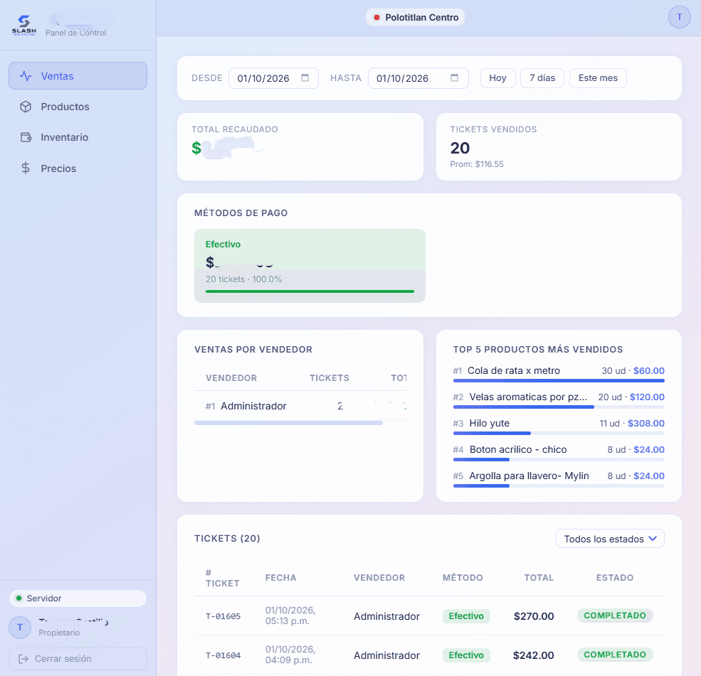Click the Inventario wallet icon
This screenshot has width=701, height=676.
[x=26, y=137]
